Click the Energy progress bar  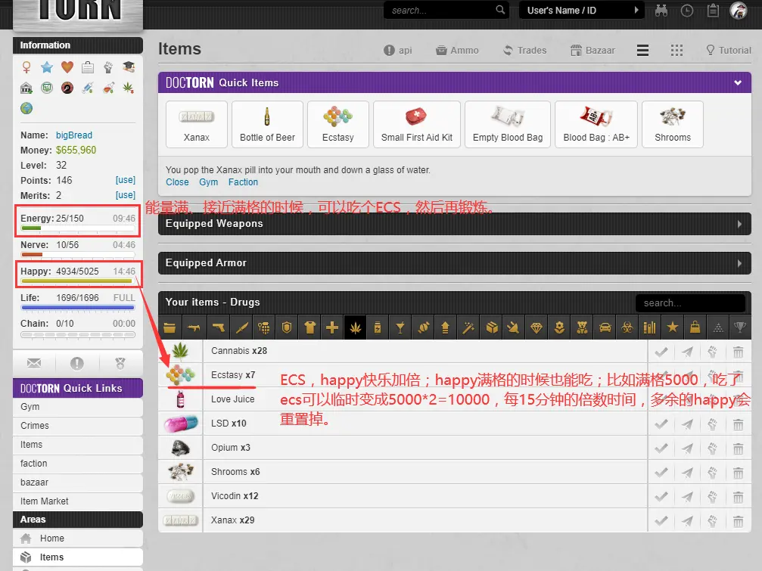coord(77,228)
